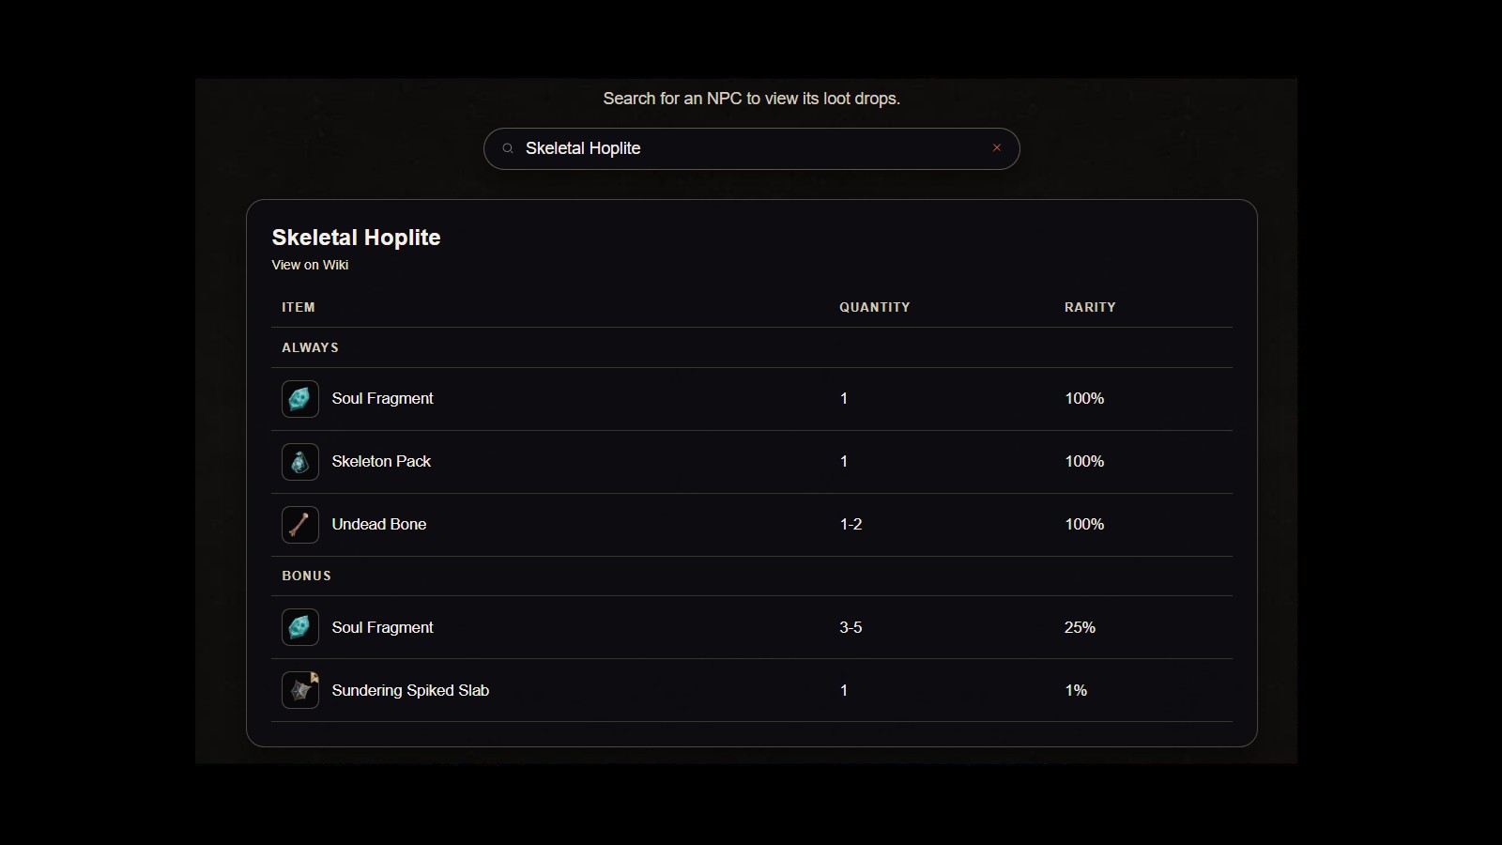1502x845 pixels.
Task: Click the 1-2 quantity for Undead Bone
Action: click(851, 525)
